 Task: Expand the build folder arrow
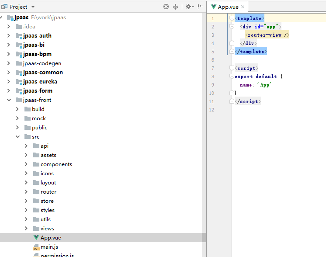click(17, 109)
